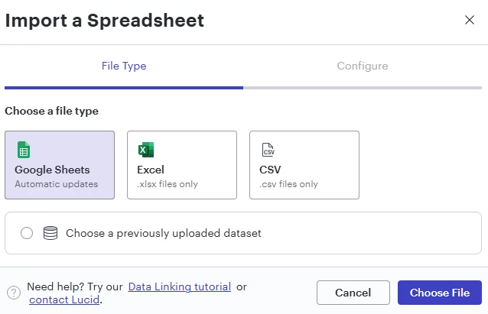Close the Import a Spreadsheet dialog
Viewport: 488px width, 314px height.
pyautogui.click(x=470, y=20)
